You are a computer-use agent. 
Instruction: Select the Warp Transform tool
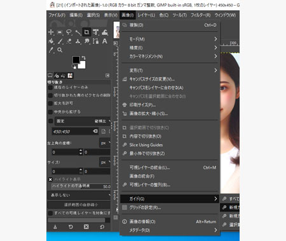105,32
